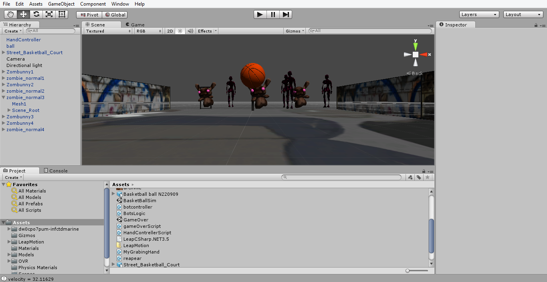This screenshot has height=282, width=547.
Task: Expand the LeapMotion folder in Project tree
Action: pos(9,242)
